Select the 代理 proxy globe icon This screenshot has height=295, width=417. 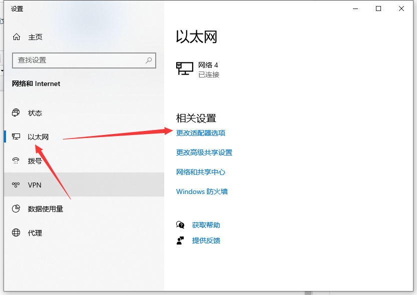click(x=16, y=232)
